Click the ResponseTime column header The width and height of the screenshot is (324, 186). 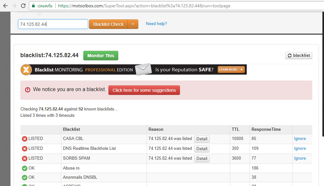pyautogui.click(x=266, y=129)
